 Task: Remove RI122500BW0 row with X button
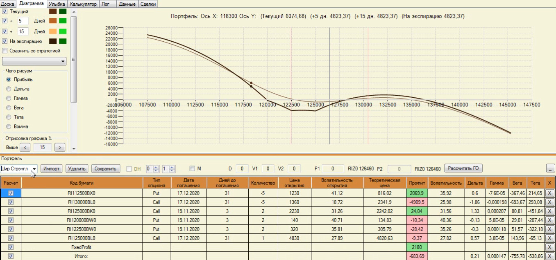click(550, 229)
